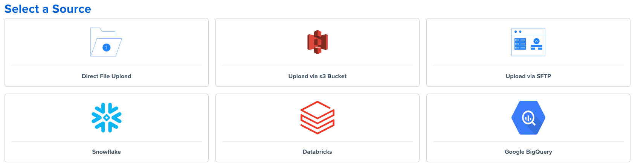Click the red Amazon S3 bucket icon
This screenshot has width=635, height=168.
tap(317, 42)
